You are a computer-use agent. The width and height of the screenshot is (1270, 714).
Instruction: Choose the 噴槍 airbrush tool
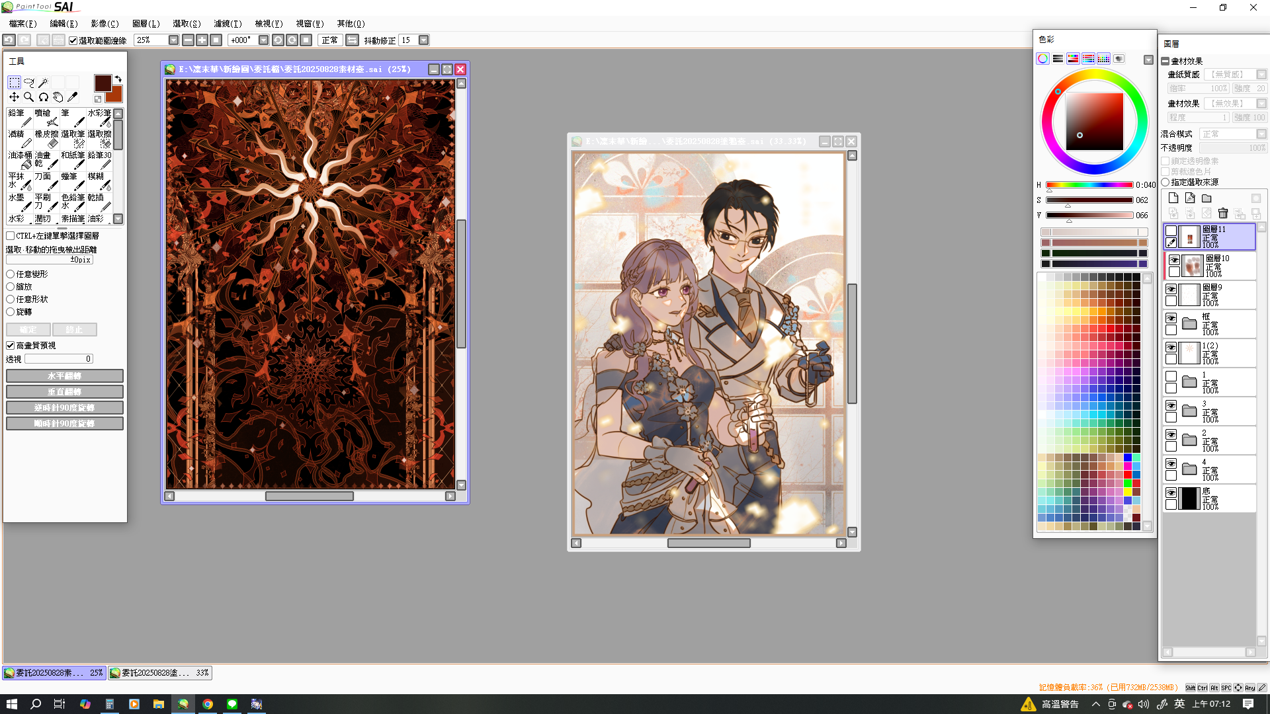46,118
